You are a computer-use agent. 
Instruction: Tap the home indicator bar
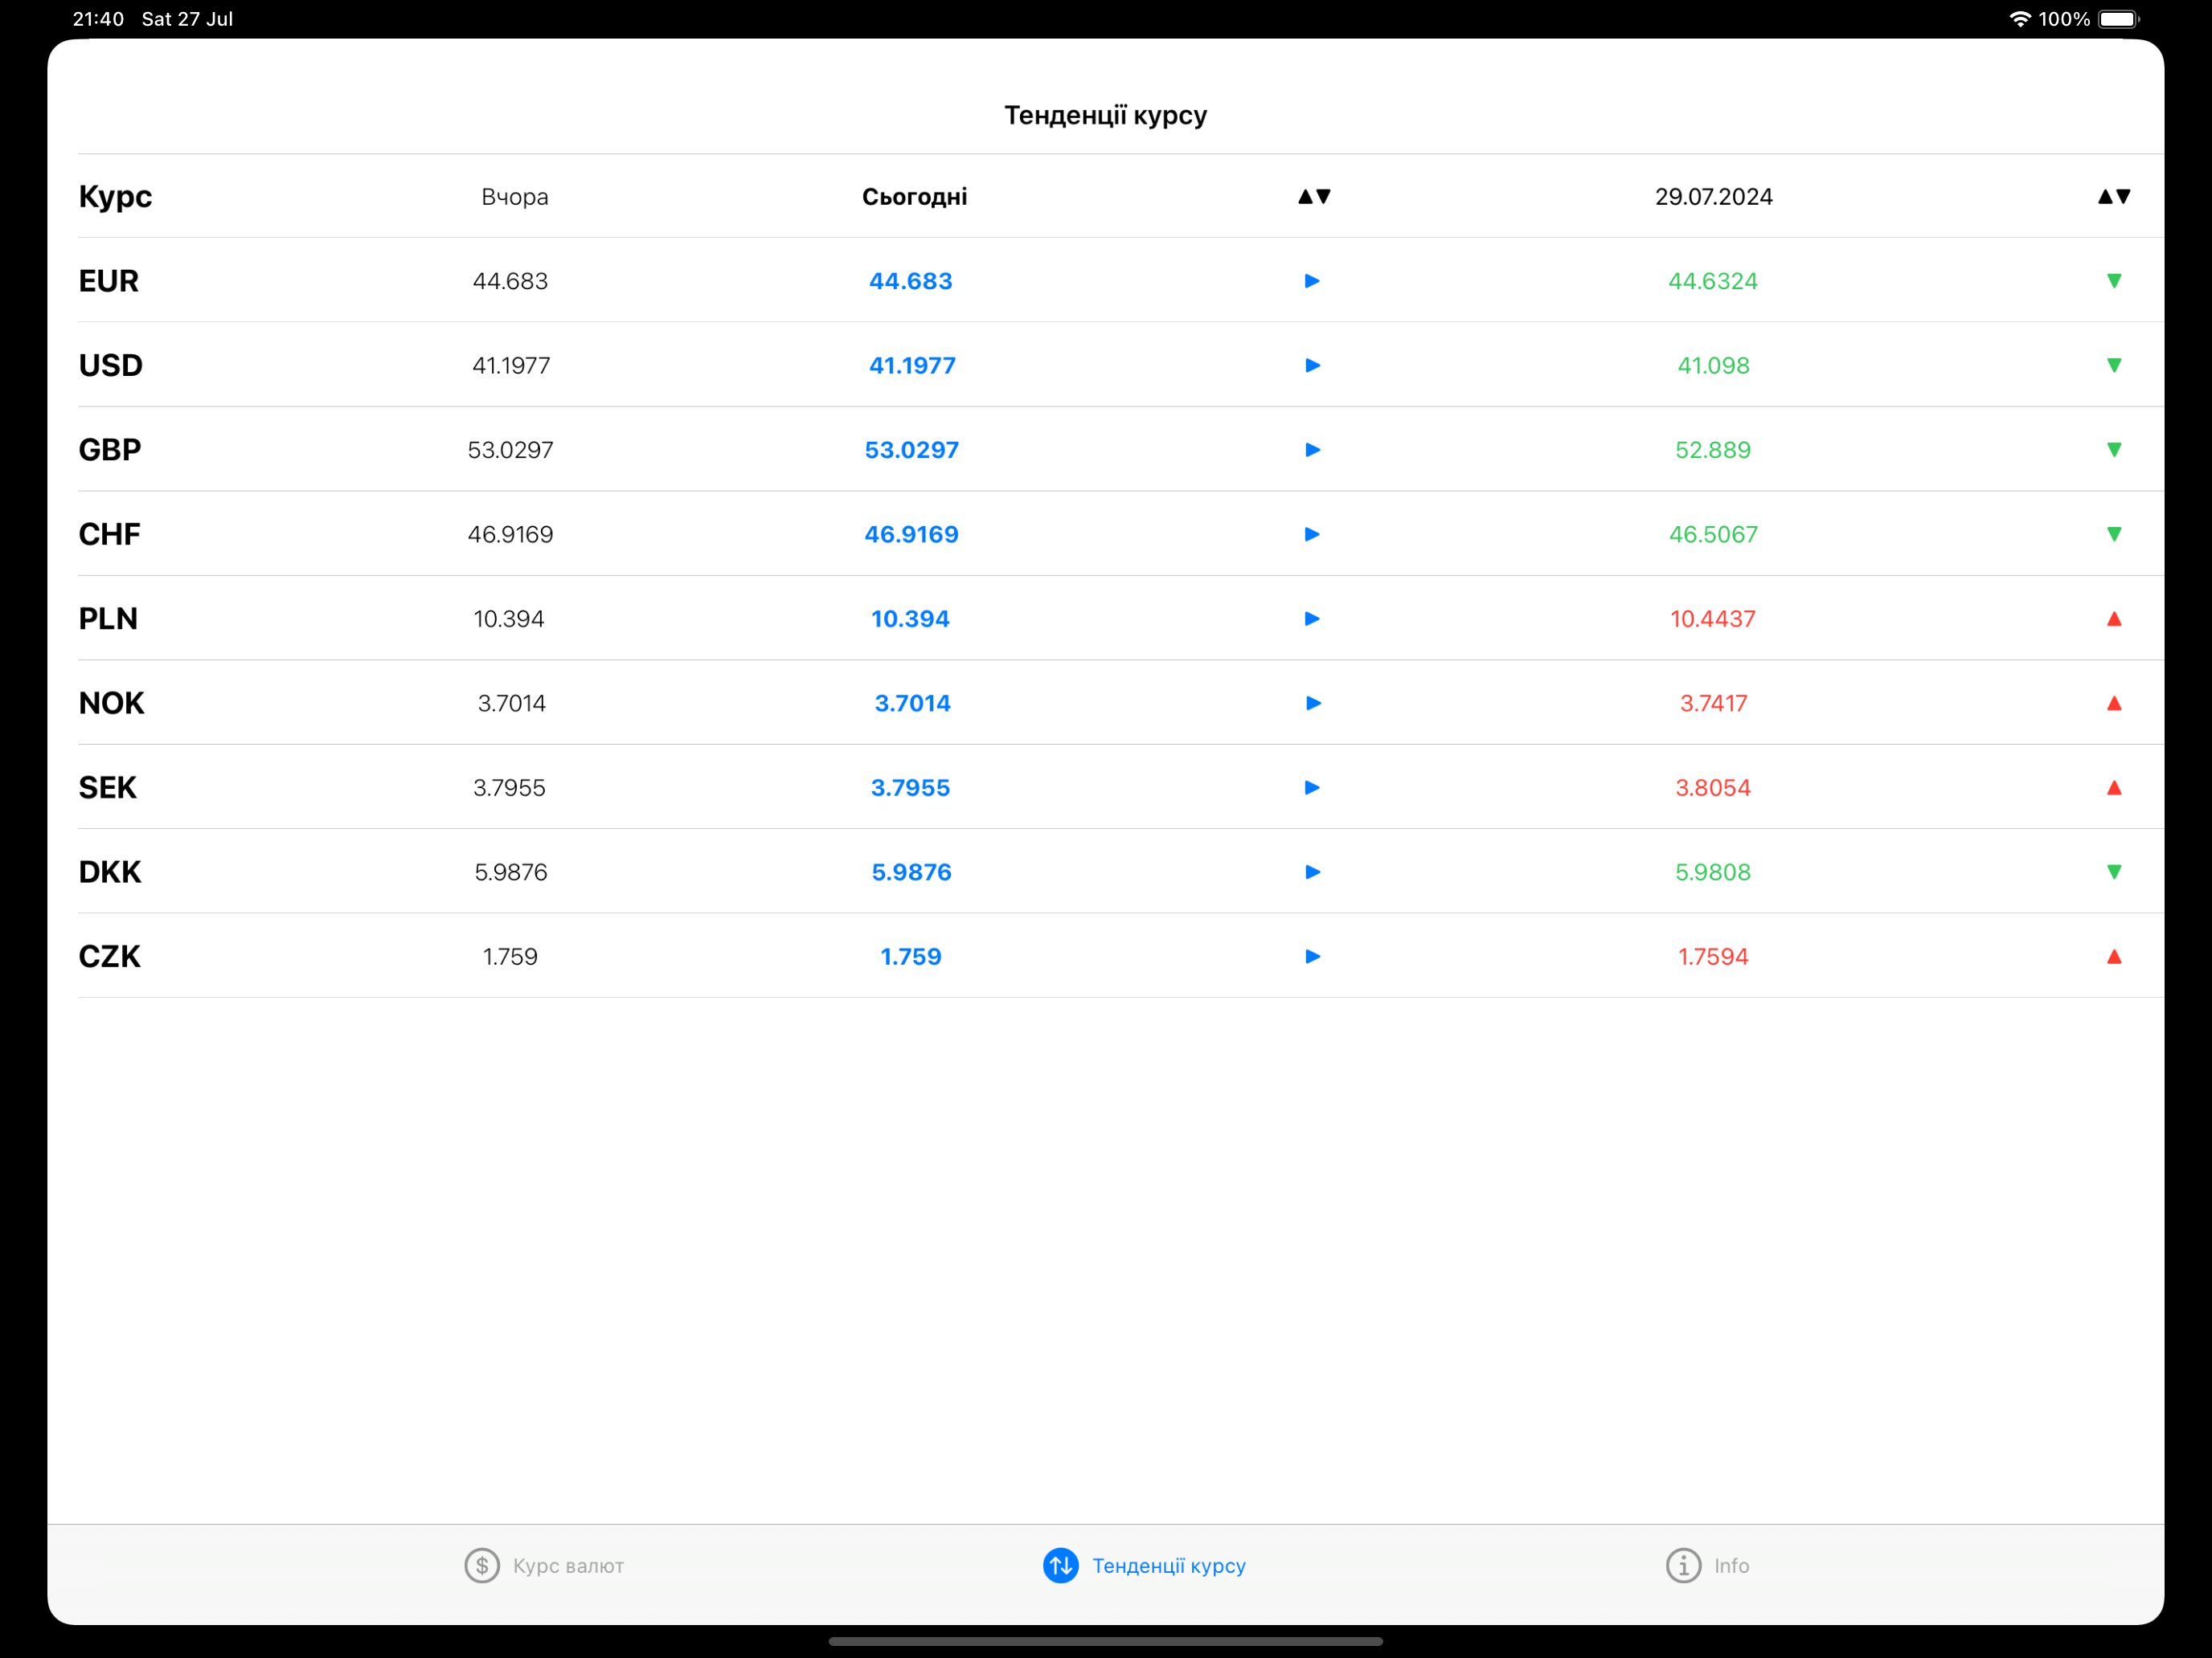[x=1105, y=1641]
